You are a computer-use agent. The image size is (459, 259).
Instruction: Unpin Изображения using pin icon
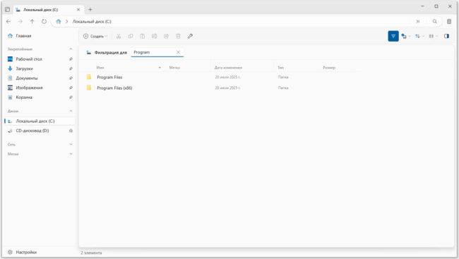71,88
